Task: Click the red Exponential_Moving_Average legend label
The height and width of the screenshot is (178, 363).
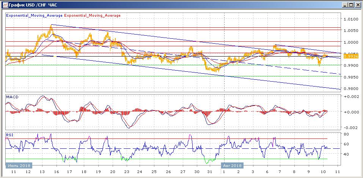Action: (93, 16)
